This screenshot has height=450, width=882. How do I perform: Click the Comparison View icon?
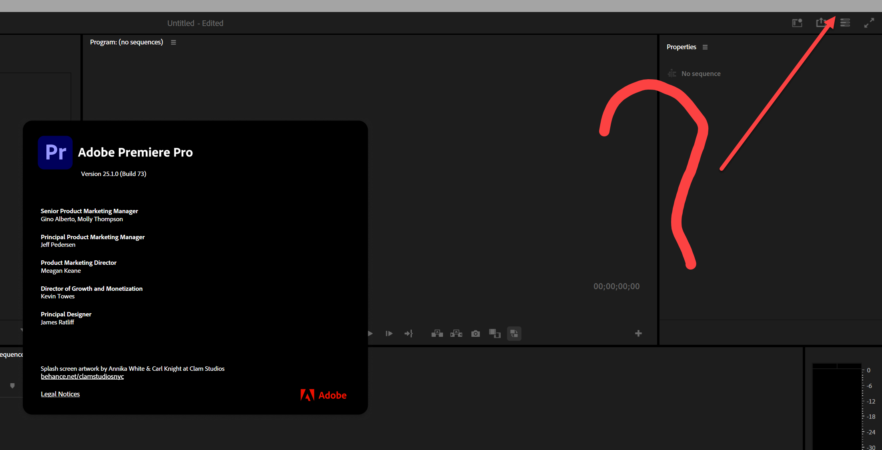pos(495,334)
